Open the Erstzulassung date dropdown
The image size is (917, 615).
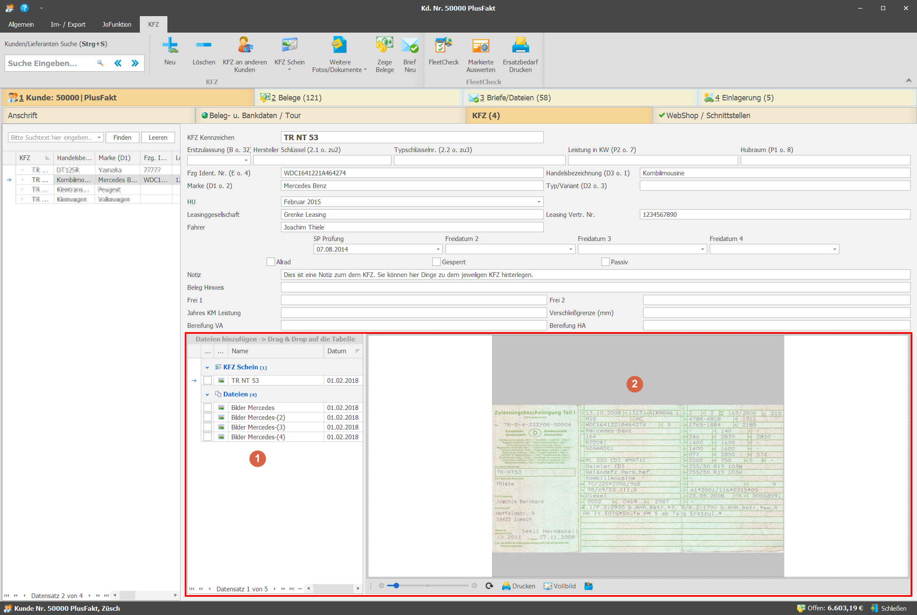coord(246,160)
